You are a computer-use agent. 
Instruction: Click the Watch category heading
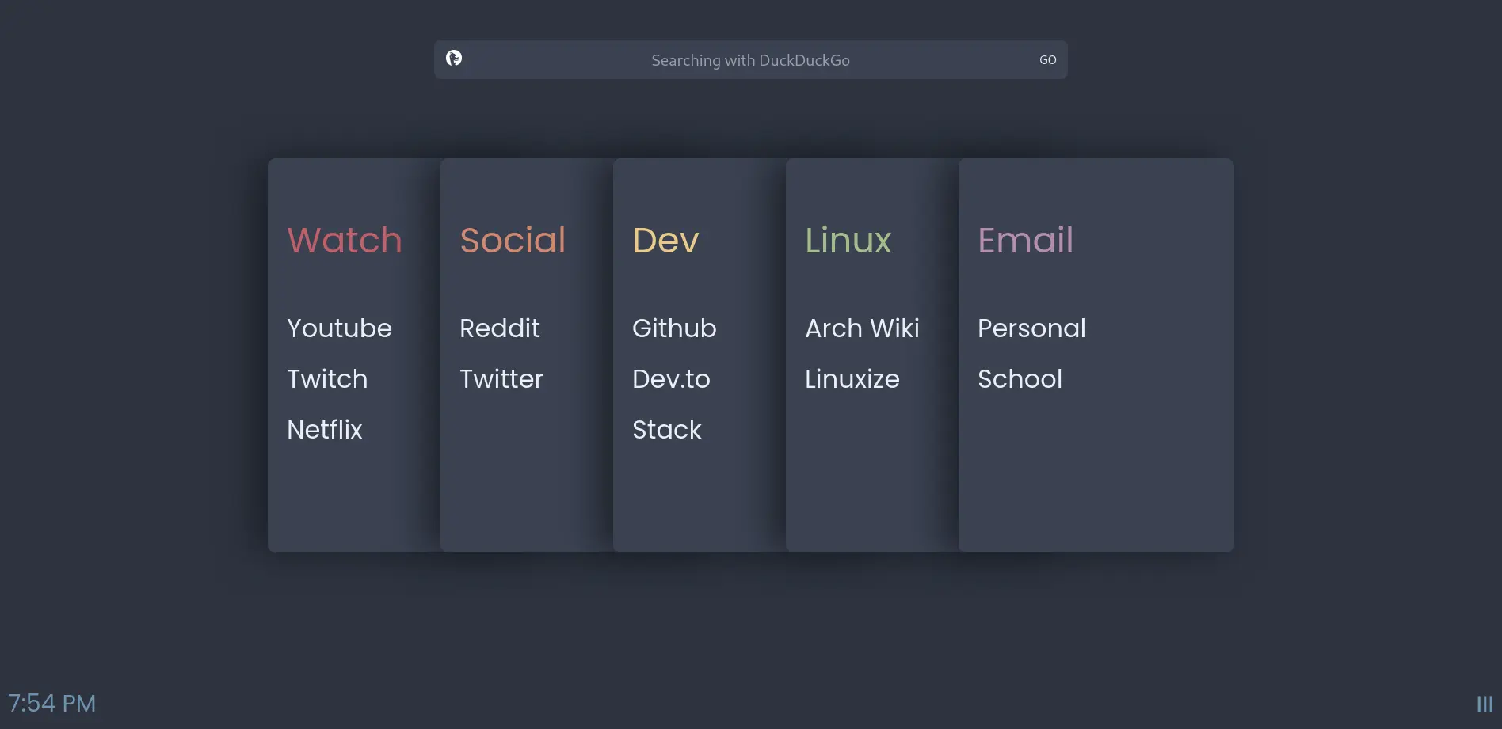344,240
